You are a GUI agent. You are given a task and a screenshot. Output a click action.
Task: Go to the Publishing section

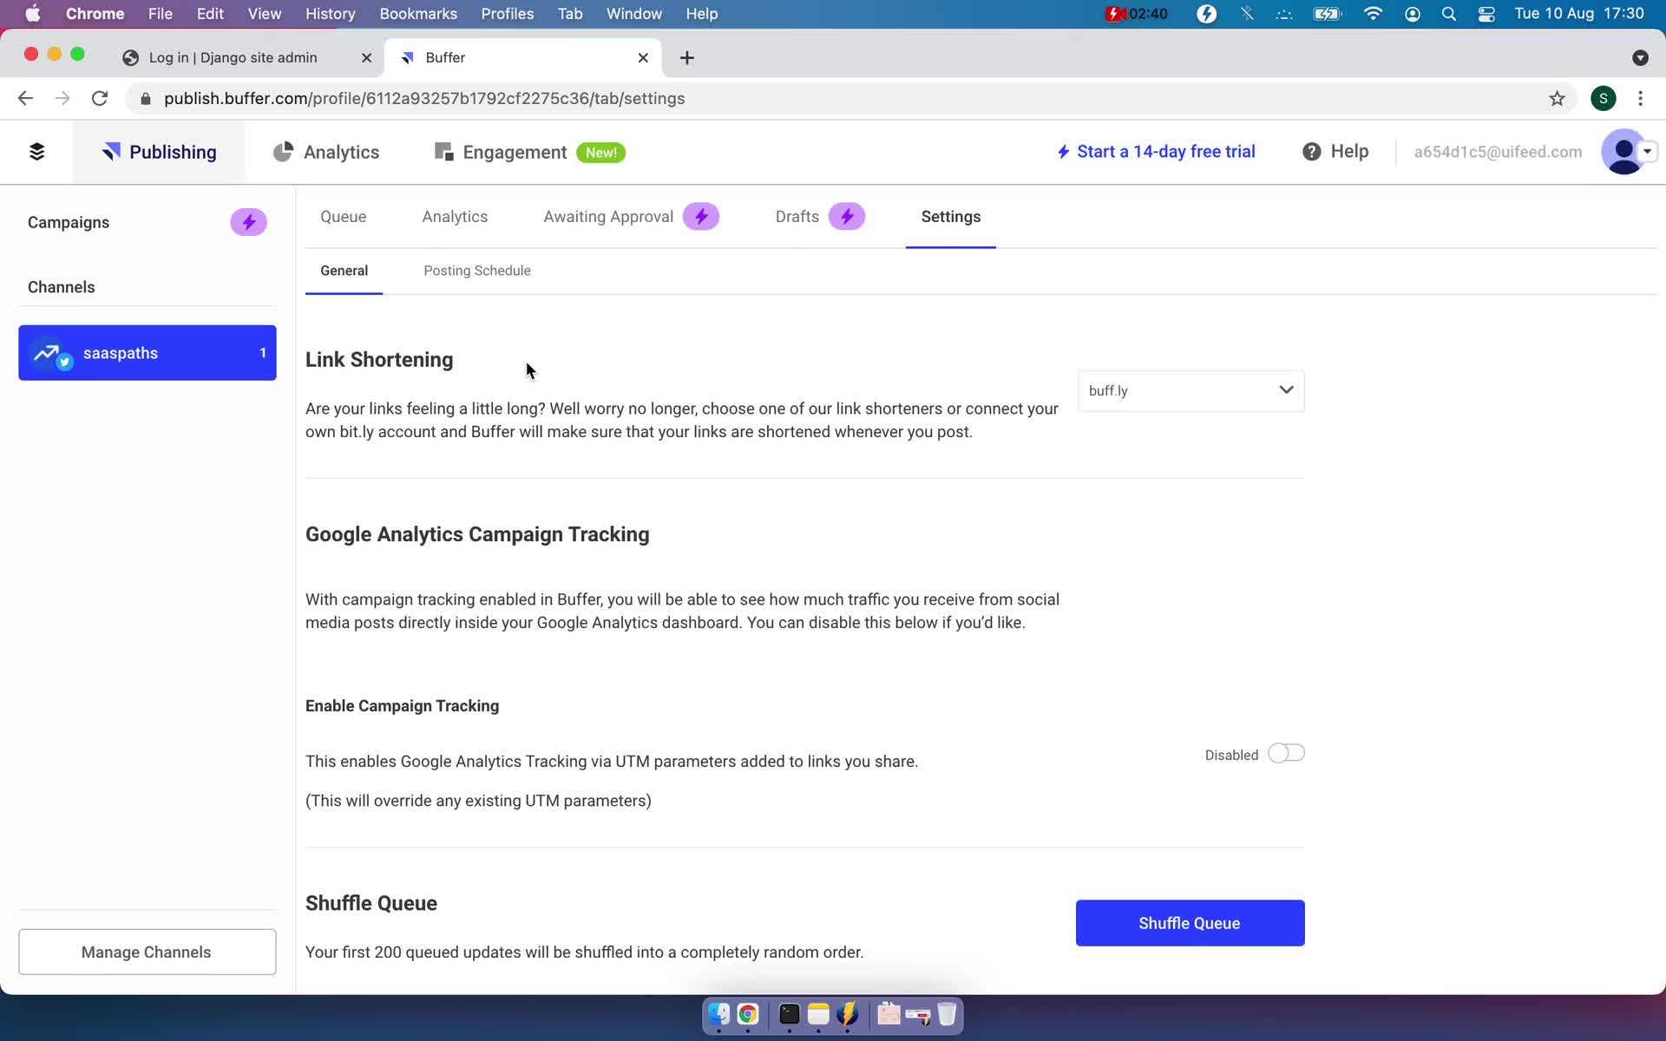point(159,152)
